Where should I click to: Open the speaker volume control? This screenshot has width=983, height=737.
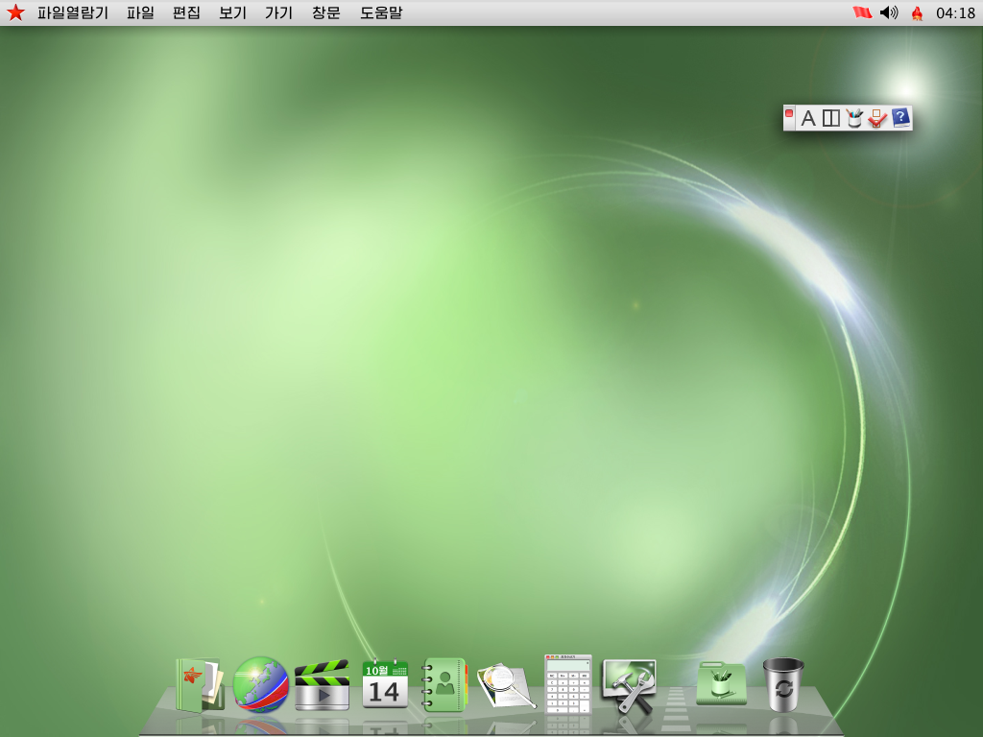[889, 12]
